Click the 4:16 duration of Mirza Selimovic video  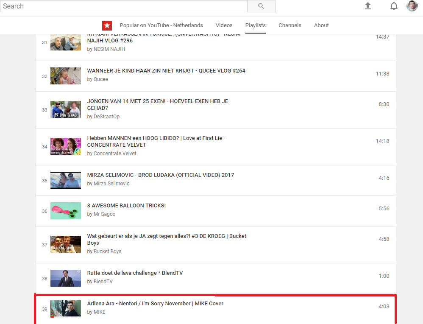pos(384,178)
